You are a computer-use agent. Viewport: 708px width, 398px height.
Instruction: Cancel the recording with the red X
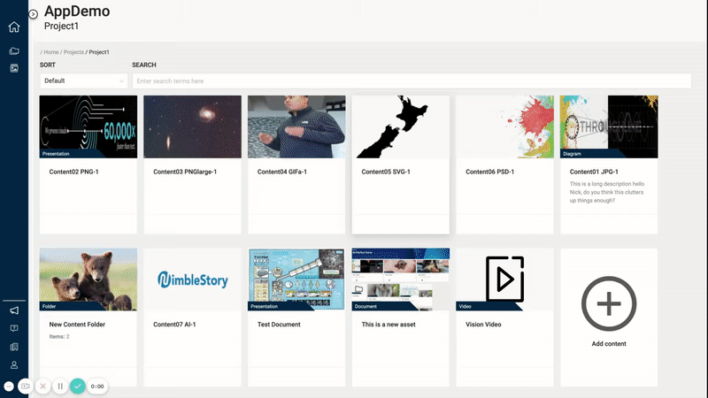[42, 387]
